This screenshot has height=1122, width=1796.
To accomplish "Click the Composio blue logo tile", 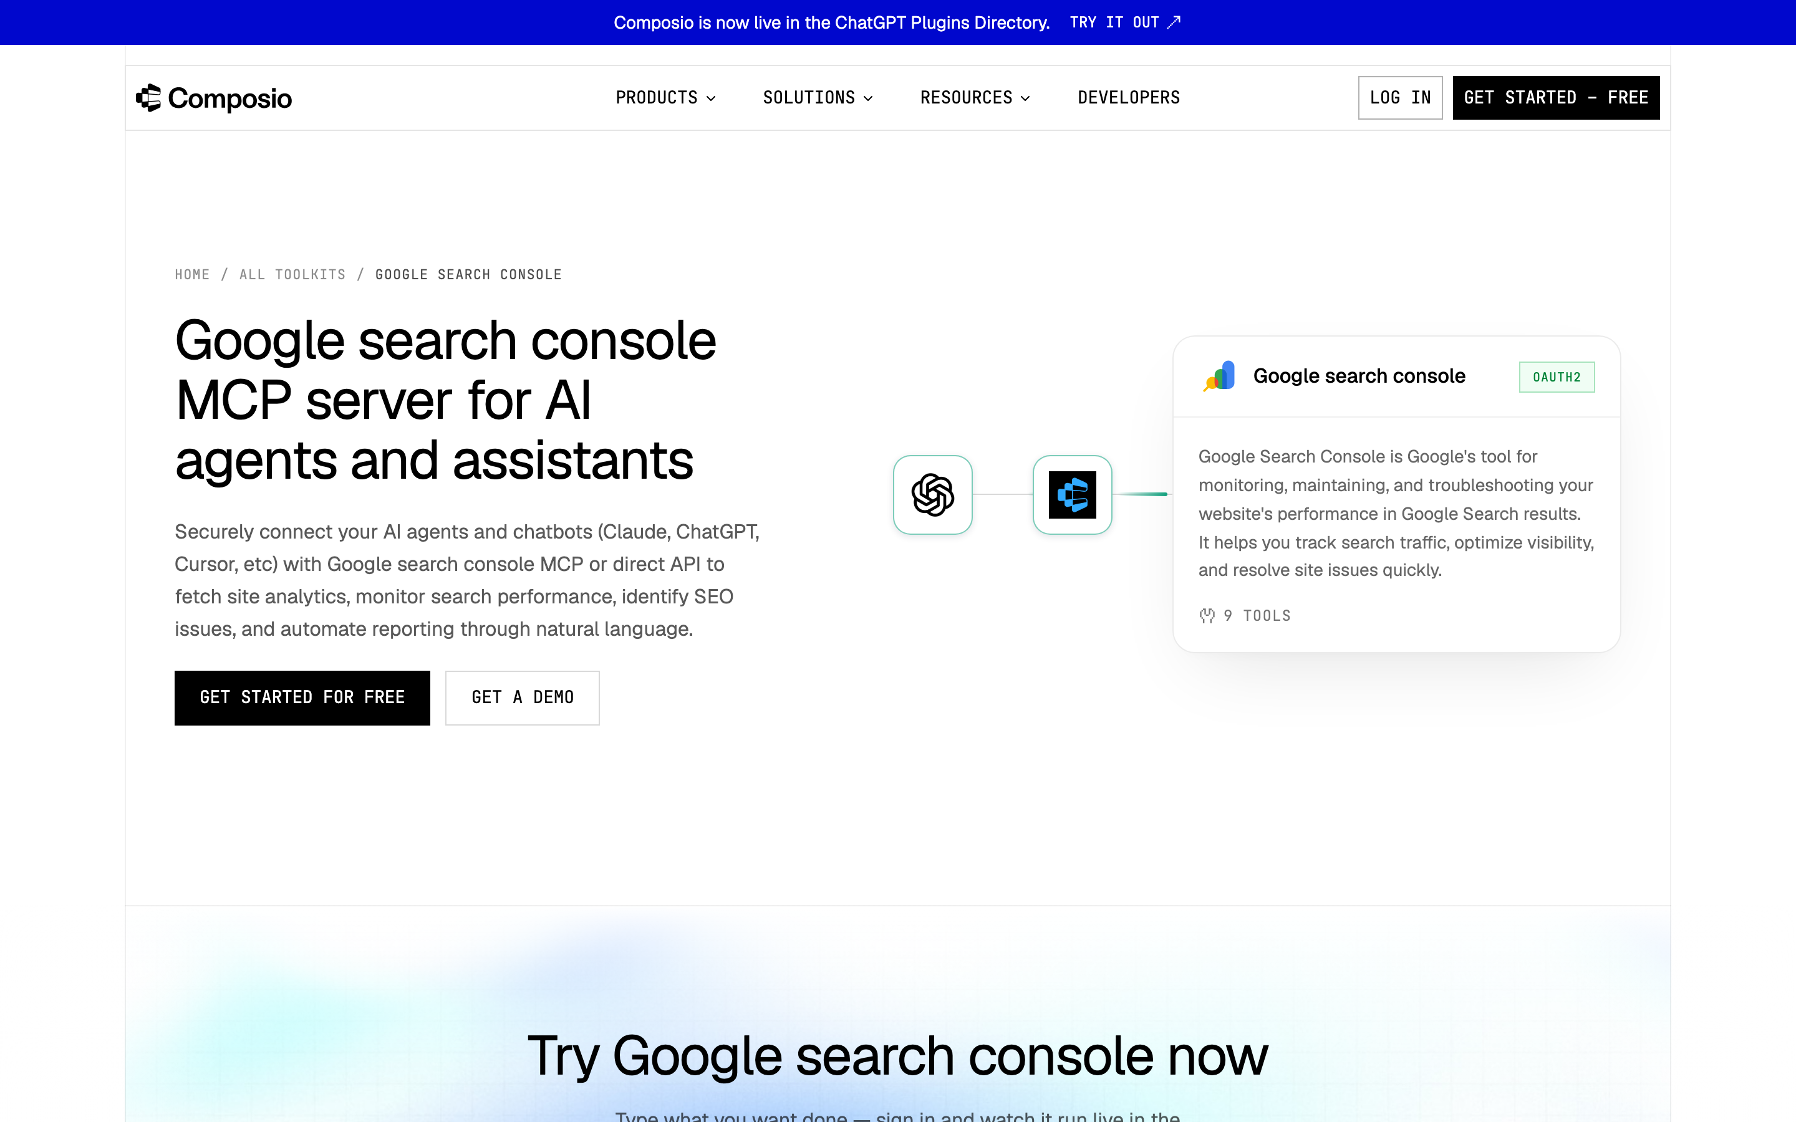I will [1073, 495].
